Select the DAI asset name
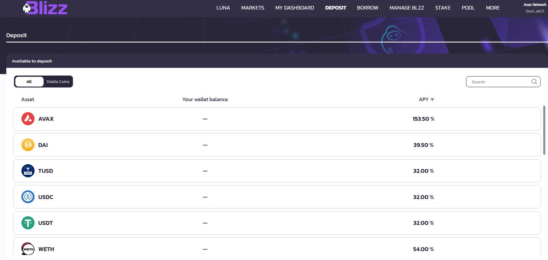The height and width of the screenshot is (260, 548). click(43, 145)
